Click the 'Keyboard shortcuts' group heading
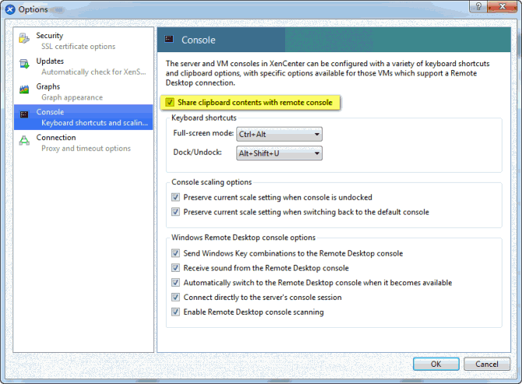Viewport: 522px width, 384px height. click(204, 118)
